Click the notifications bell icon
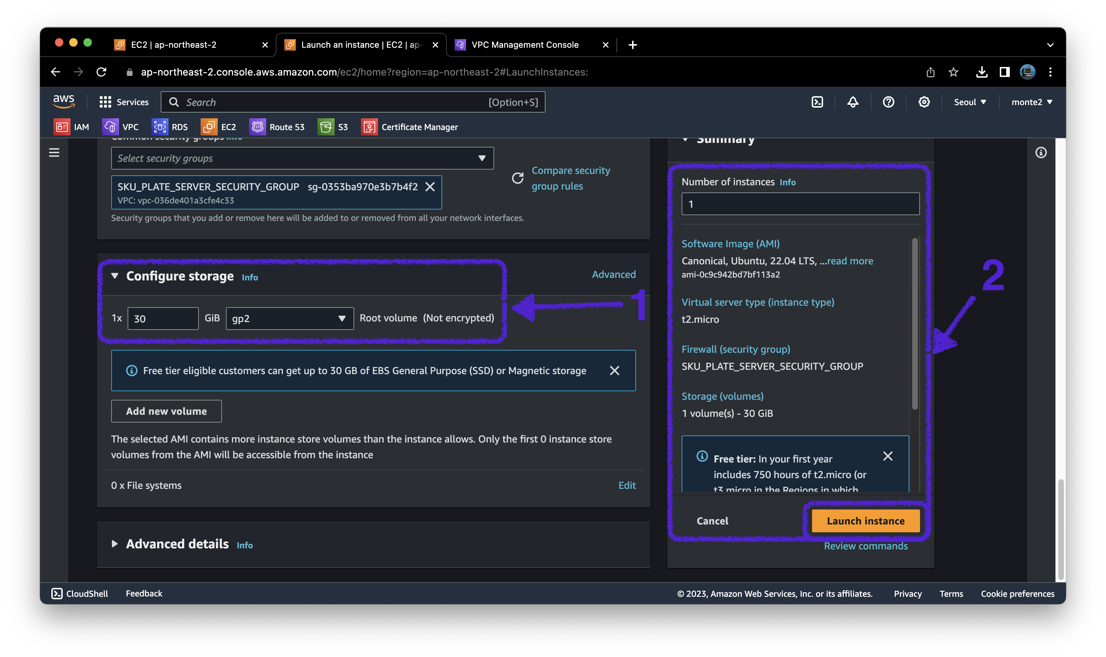The height and width of the screenshot is (657, 1106). (x=853, y=102)
